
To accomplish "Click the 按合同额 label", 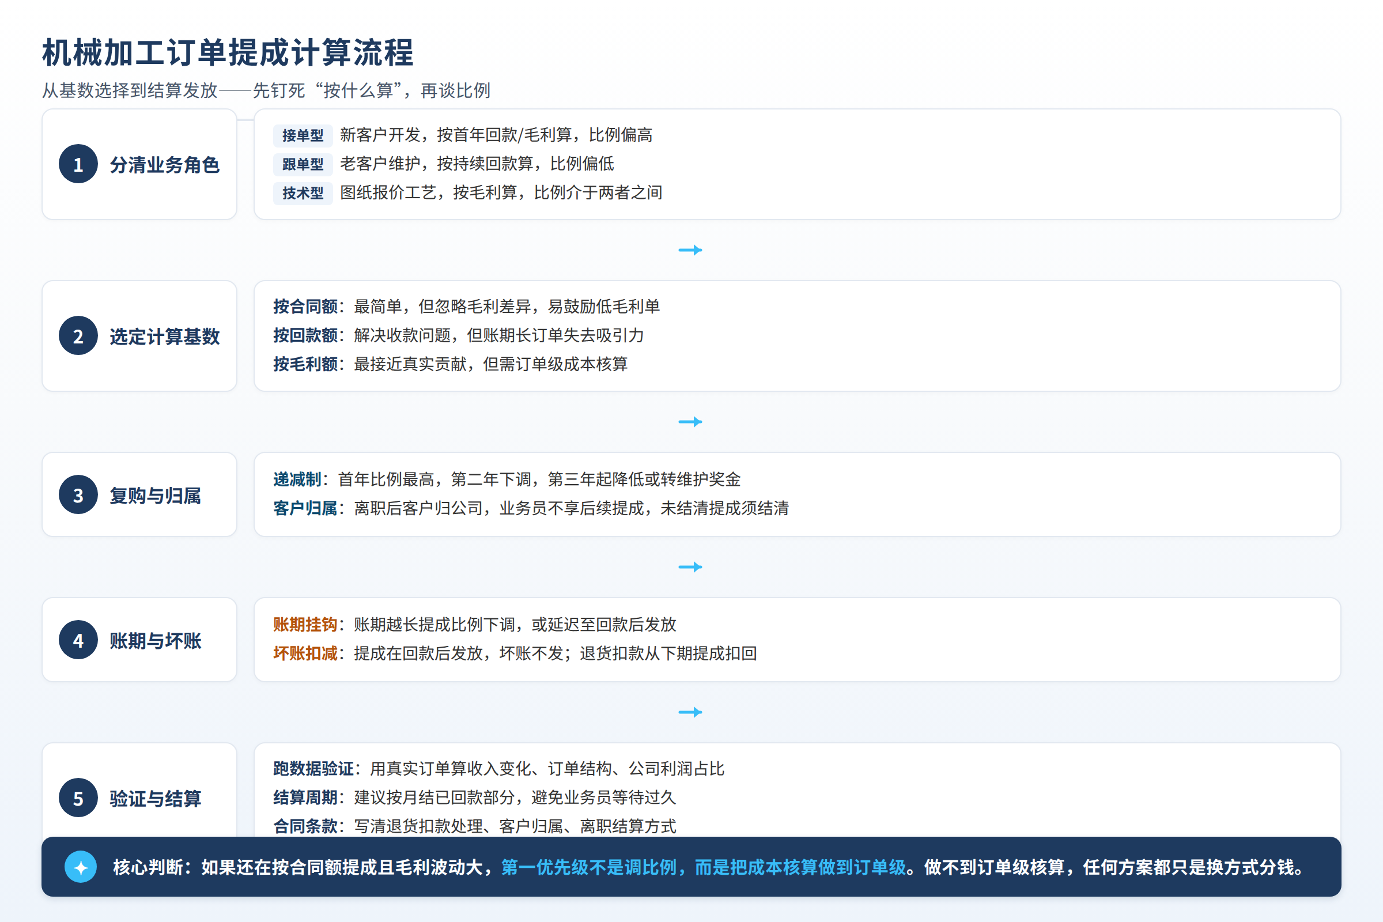I will pos(305,307).
